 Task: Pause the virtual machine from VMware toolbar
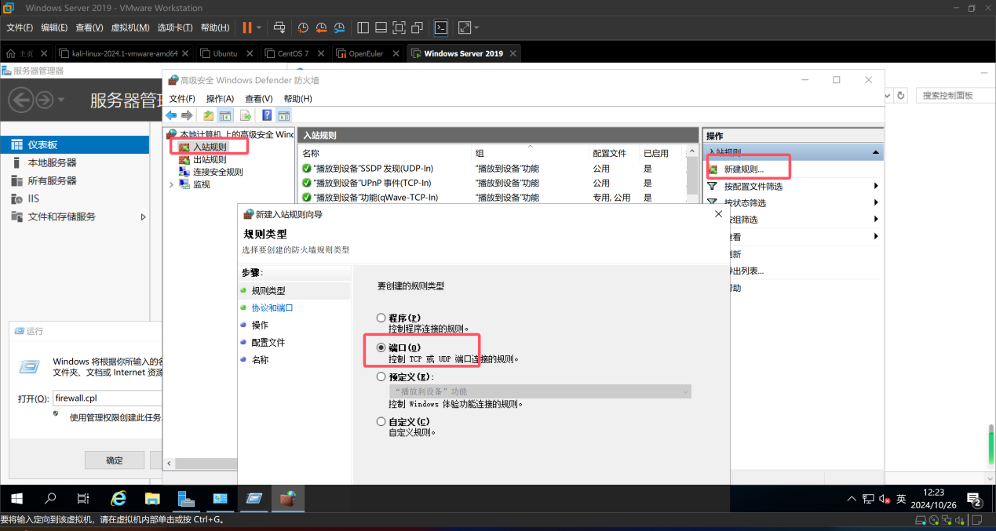click(247, 27)
